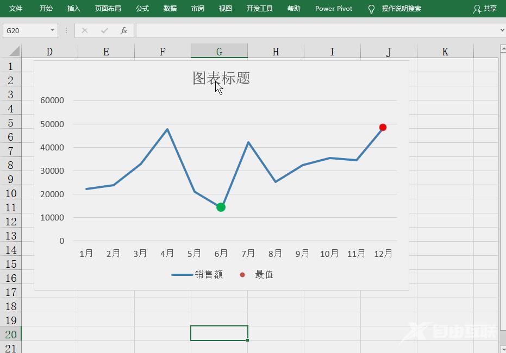
Task: Expand the formula bar with its chevron
Action: [x=501, y=30]
